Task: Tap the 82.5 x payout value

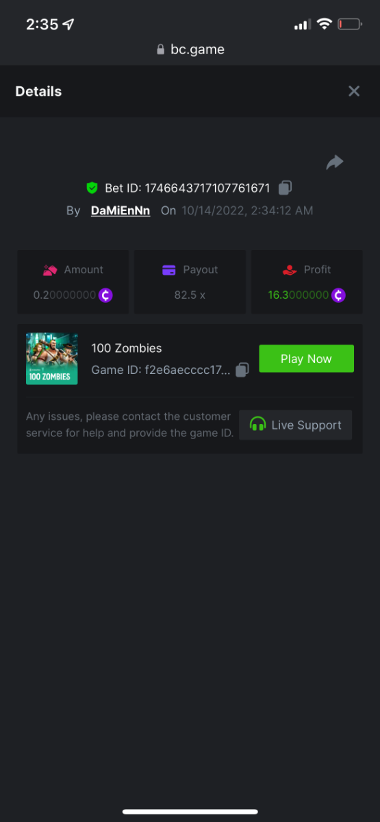Action: [x=189, y=295]
